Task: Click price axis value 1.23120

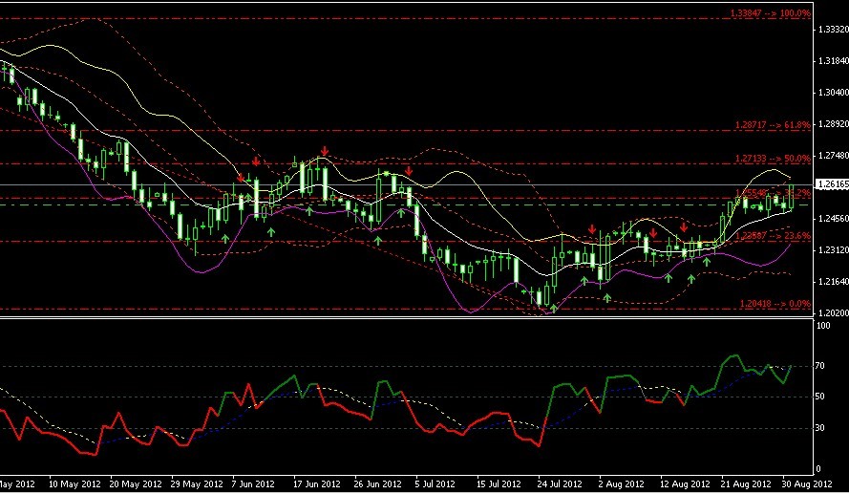Action: click(x=833, y=250)
